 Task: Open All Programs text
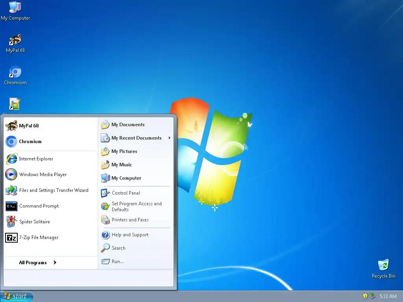click(33, 262)
